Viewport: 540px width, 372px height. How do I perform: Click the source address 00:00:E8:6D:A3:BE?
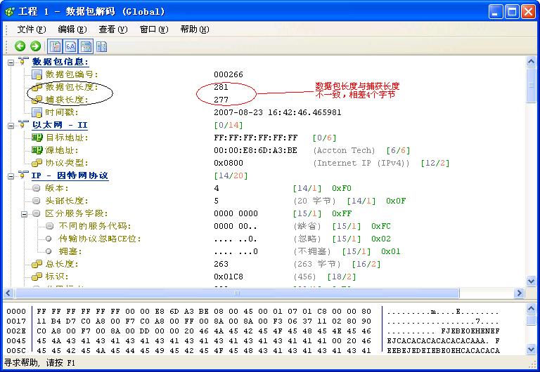pyautogui.click(x=255, y=150)
